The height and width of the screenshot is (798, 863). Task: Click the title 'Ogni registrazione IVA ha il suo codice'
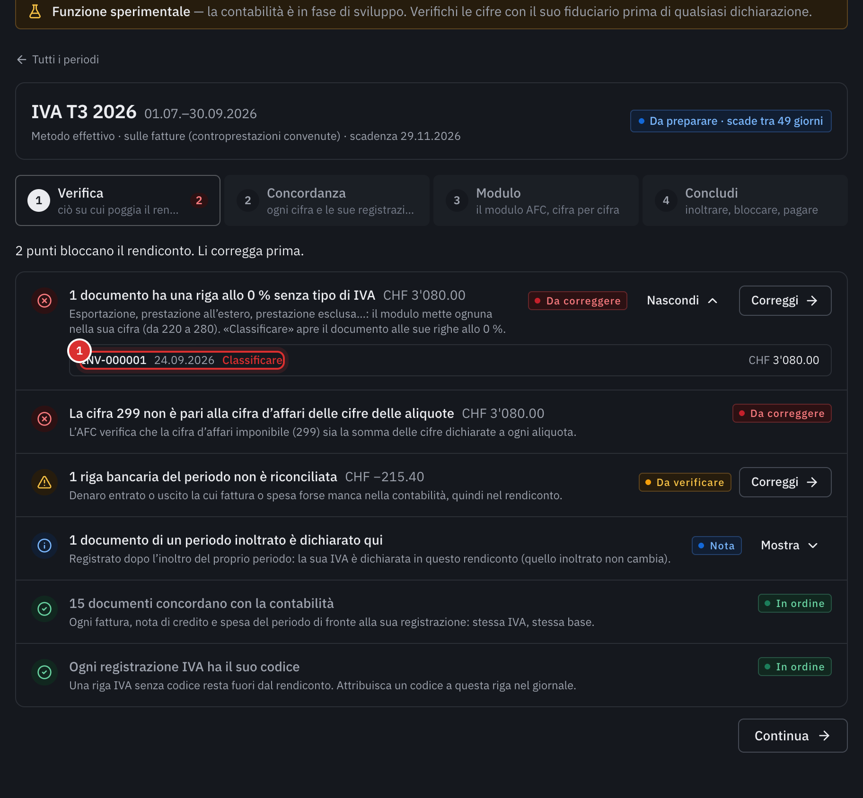point(185,667)
